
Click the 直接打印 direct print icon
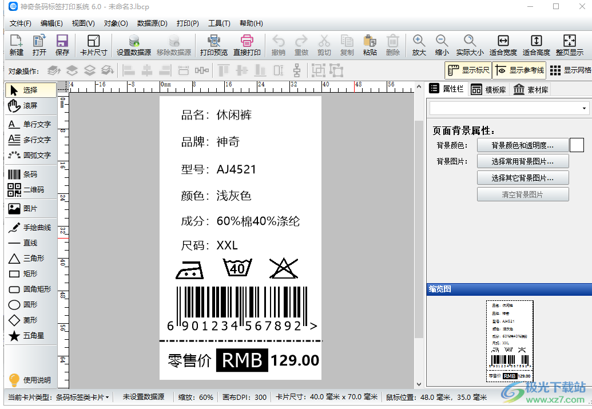[x=247, y=45]
